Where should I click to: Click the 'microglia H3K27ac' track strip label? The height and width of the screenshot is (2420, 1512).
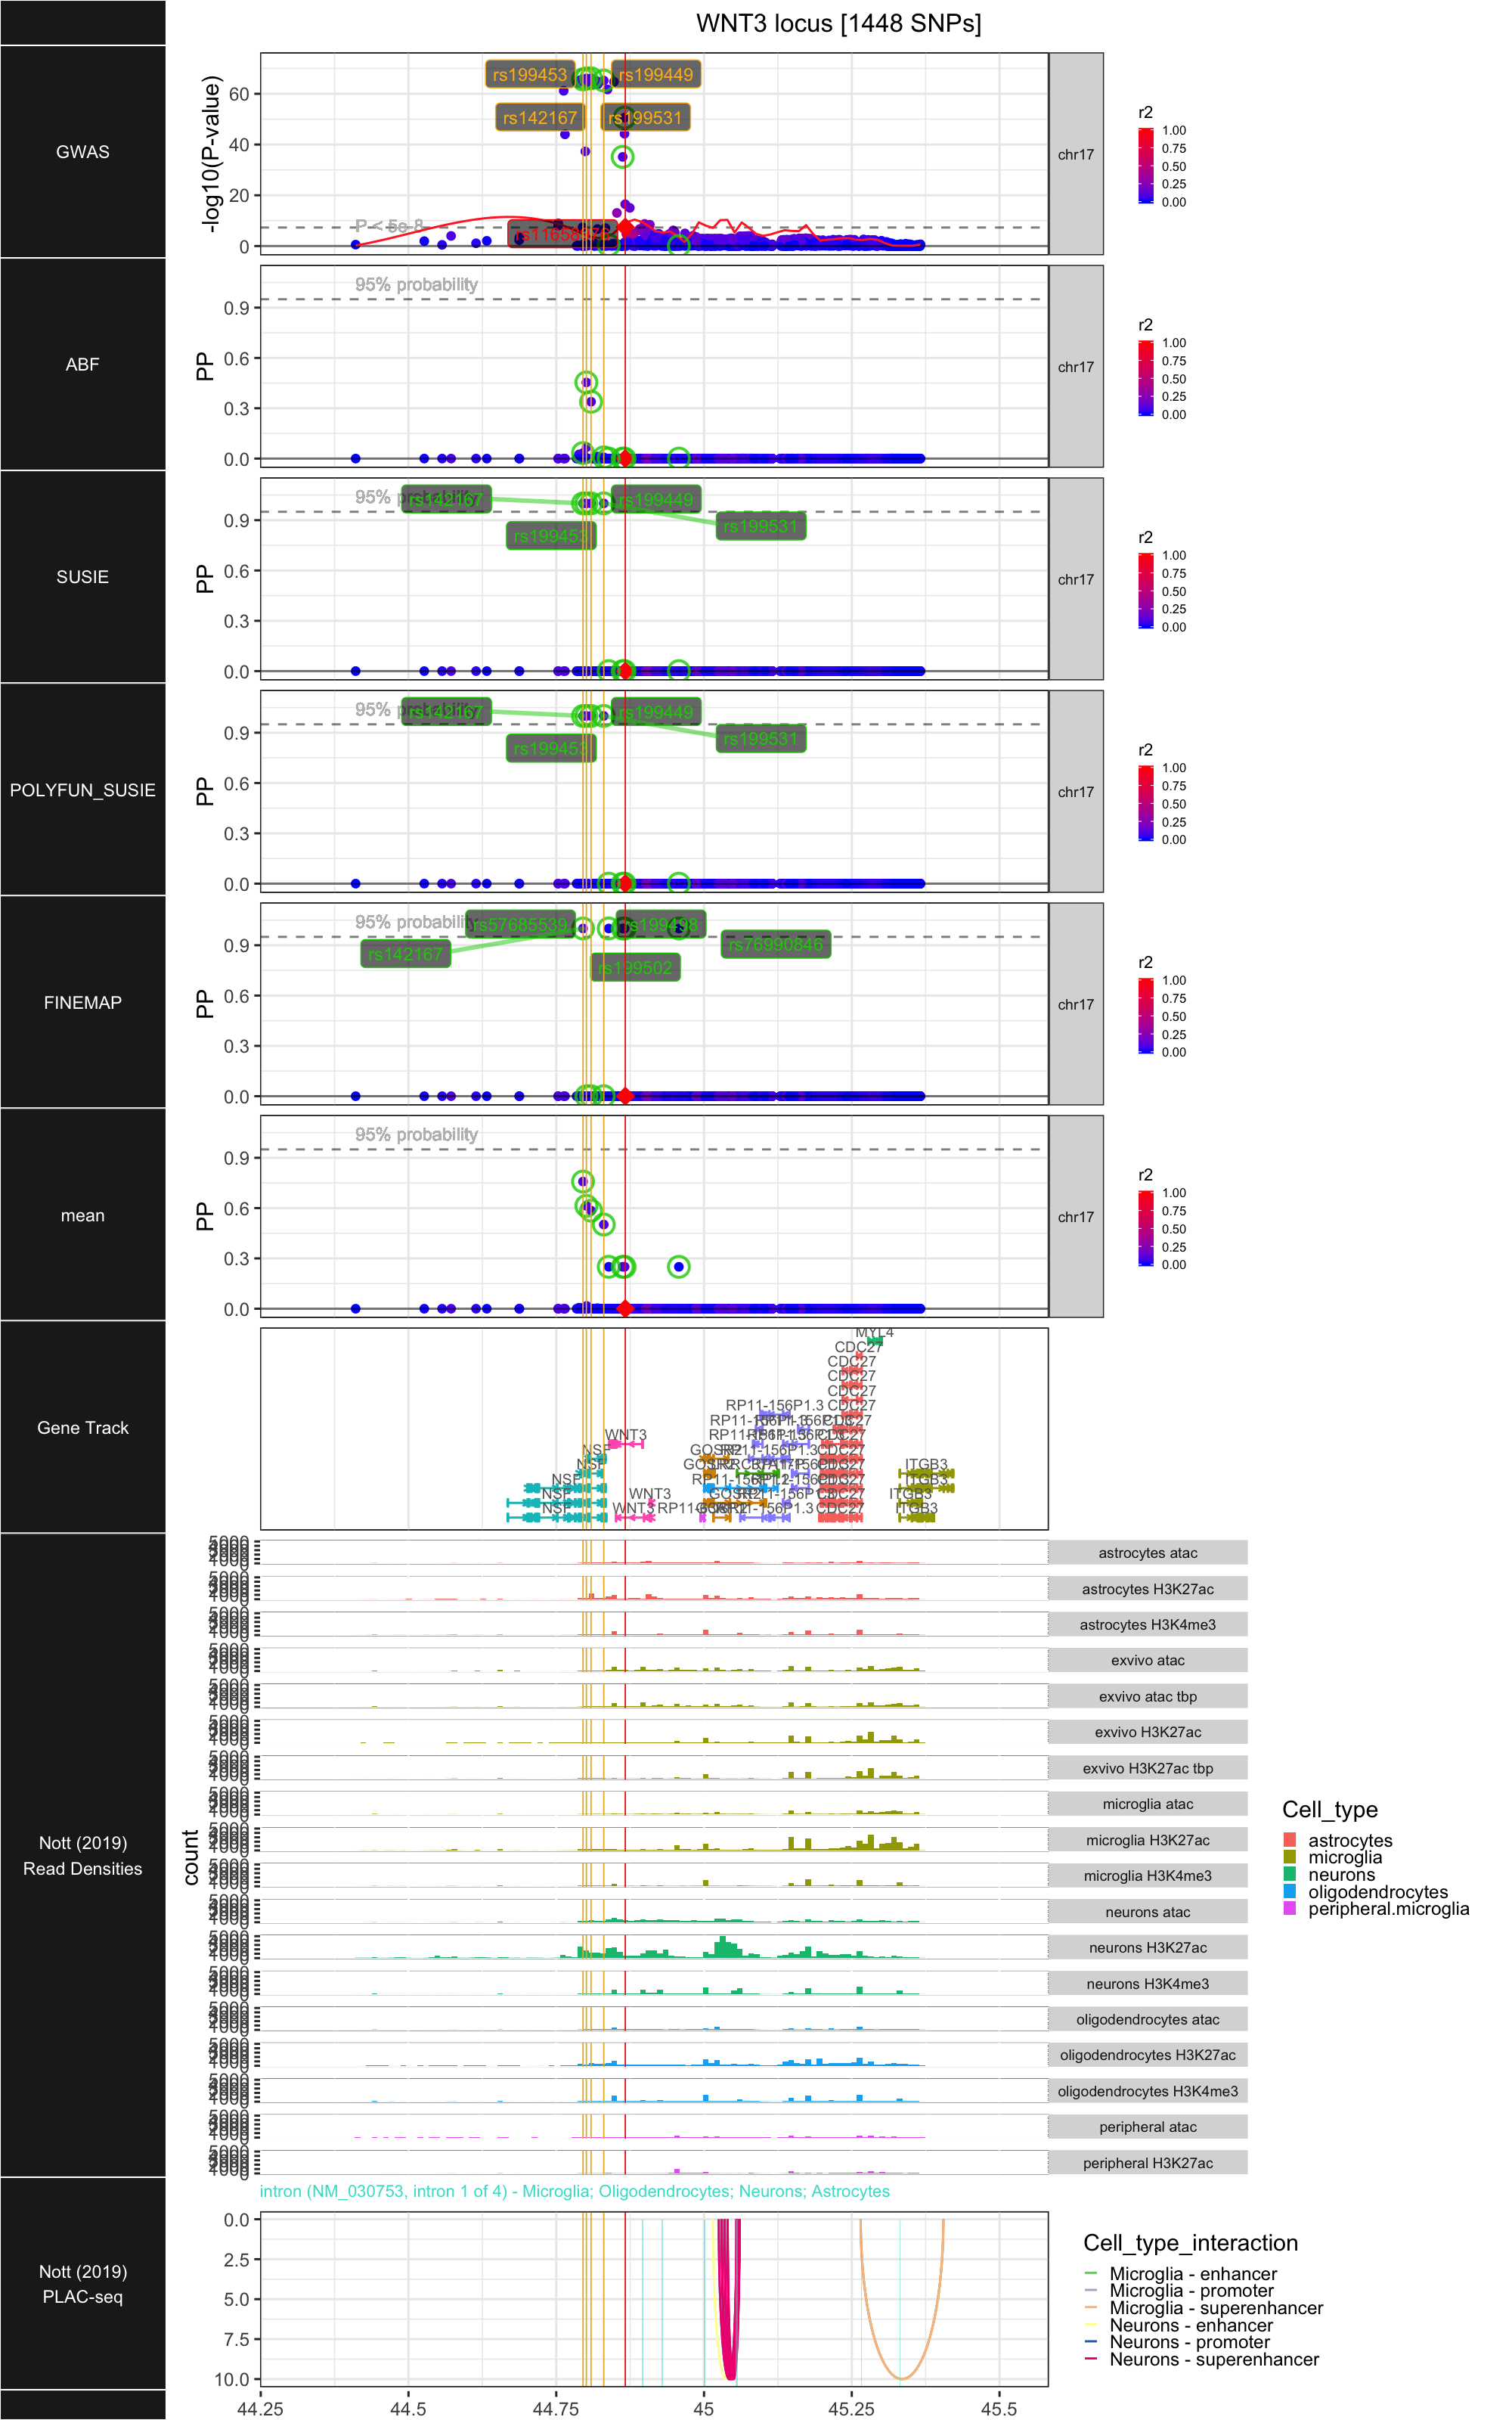(x=1148, y=1840)
